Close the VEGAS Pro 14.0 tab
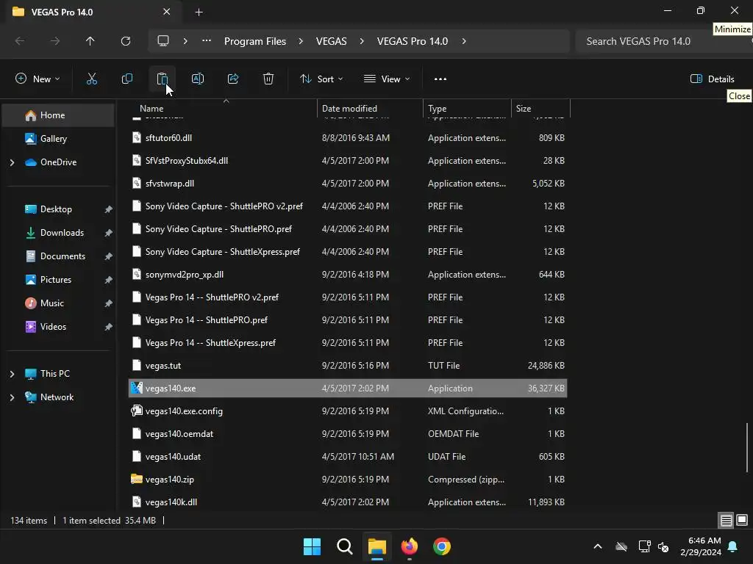 [167, 12]
